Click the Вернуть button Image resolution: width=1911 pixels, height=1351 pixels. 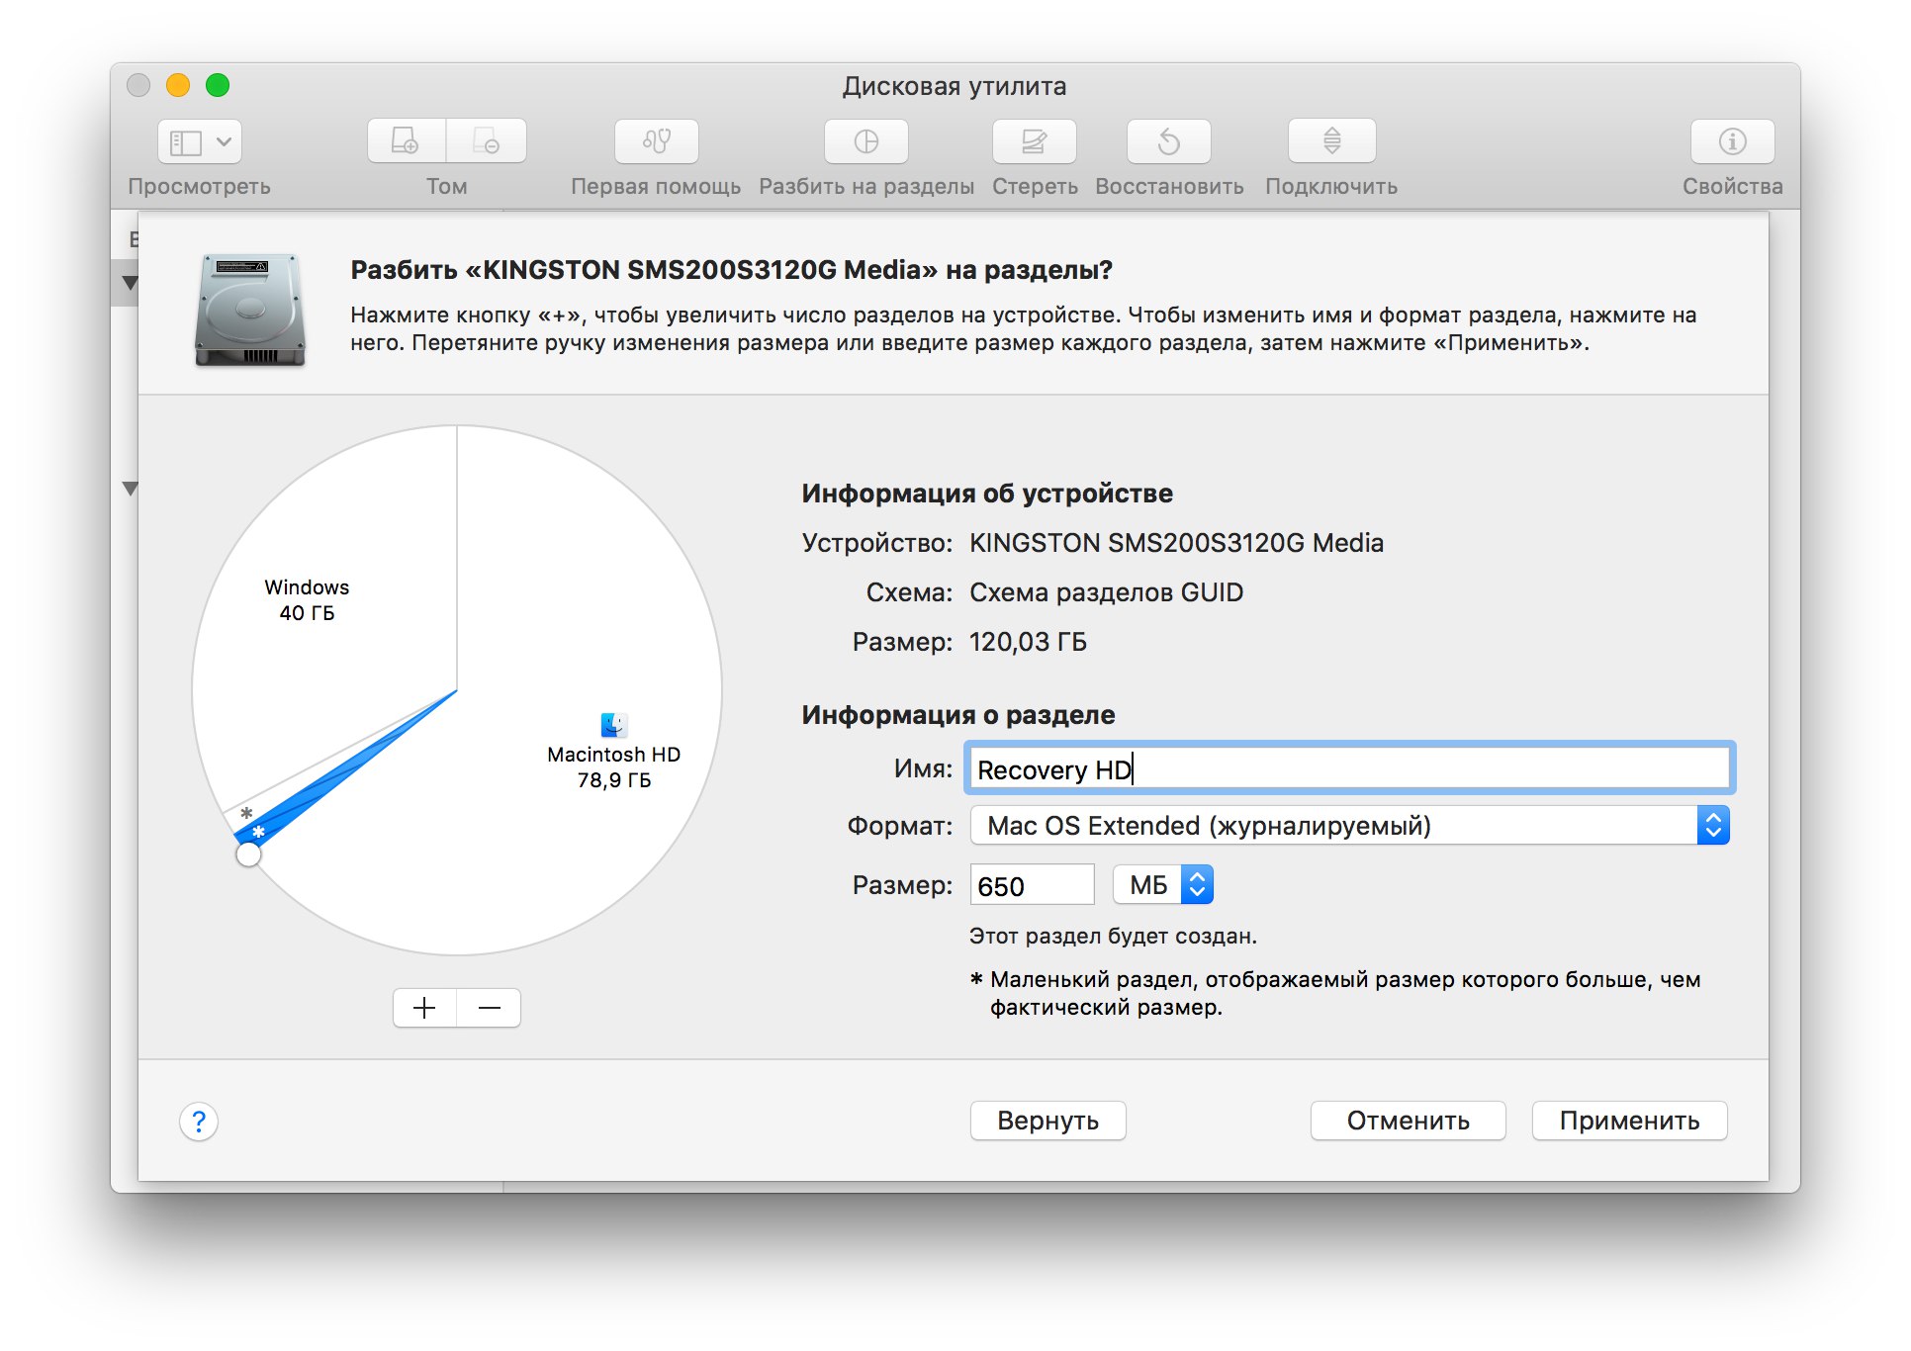(x=1047, y=1121)
